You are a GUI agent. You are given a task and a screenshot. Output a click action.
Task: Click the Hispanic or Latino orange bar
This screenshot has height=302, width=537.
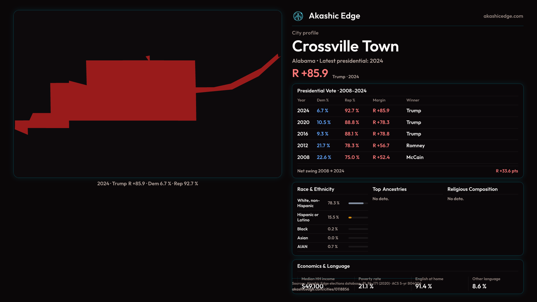pyautogui.click(x=350, y=218)
